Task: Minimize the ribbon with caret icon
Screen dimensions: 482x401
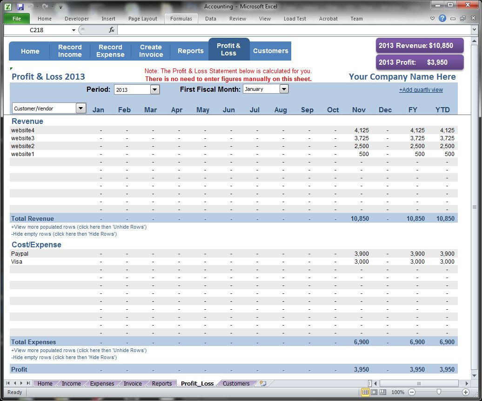Action: coord(433,19)
